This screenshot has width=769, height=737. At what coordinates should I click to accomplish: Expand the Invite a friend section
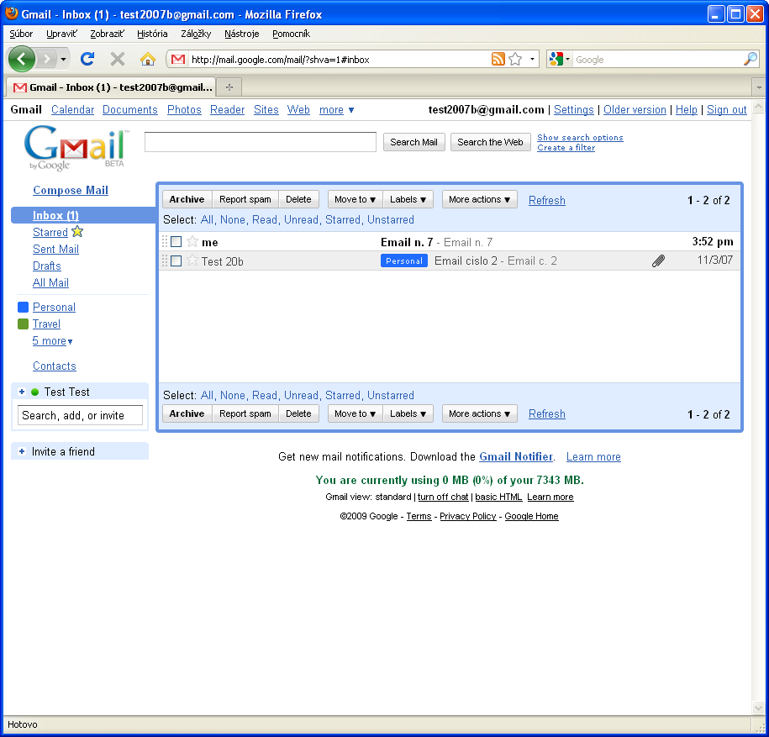point(22,451)
